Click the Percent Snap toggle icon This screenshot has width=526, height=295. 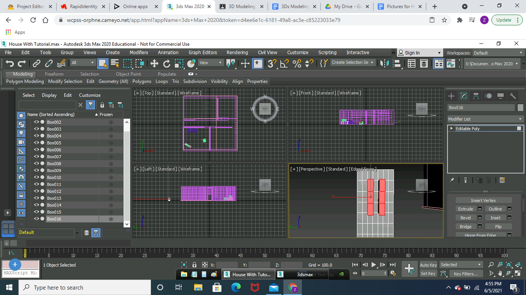(297, 63)
